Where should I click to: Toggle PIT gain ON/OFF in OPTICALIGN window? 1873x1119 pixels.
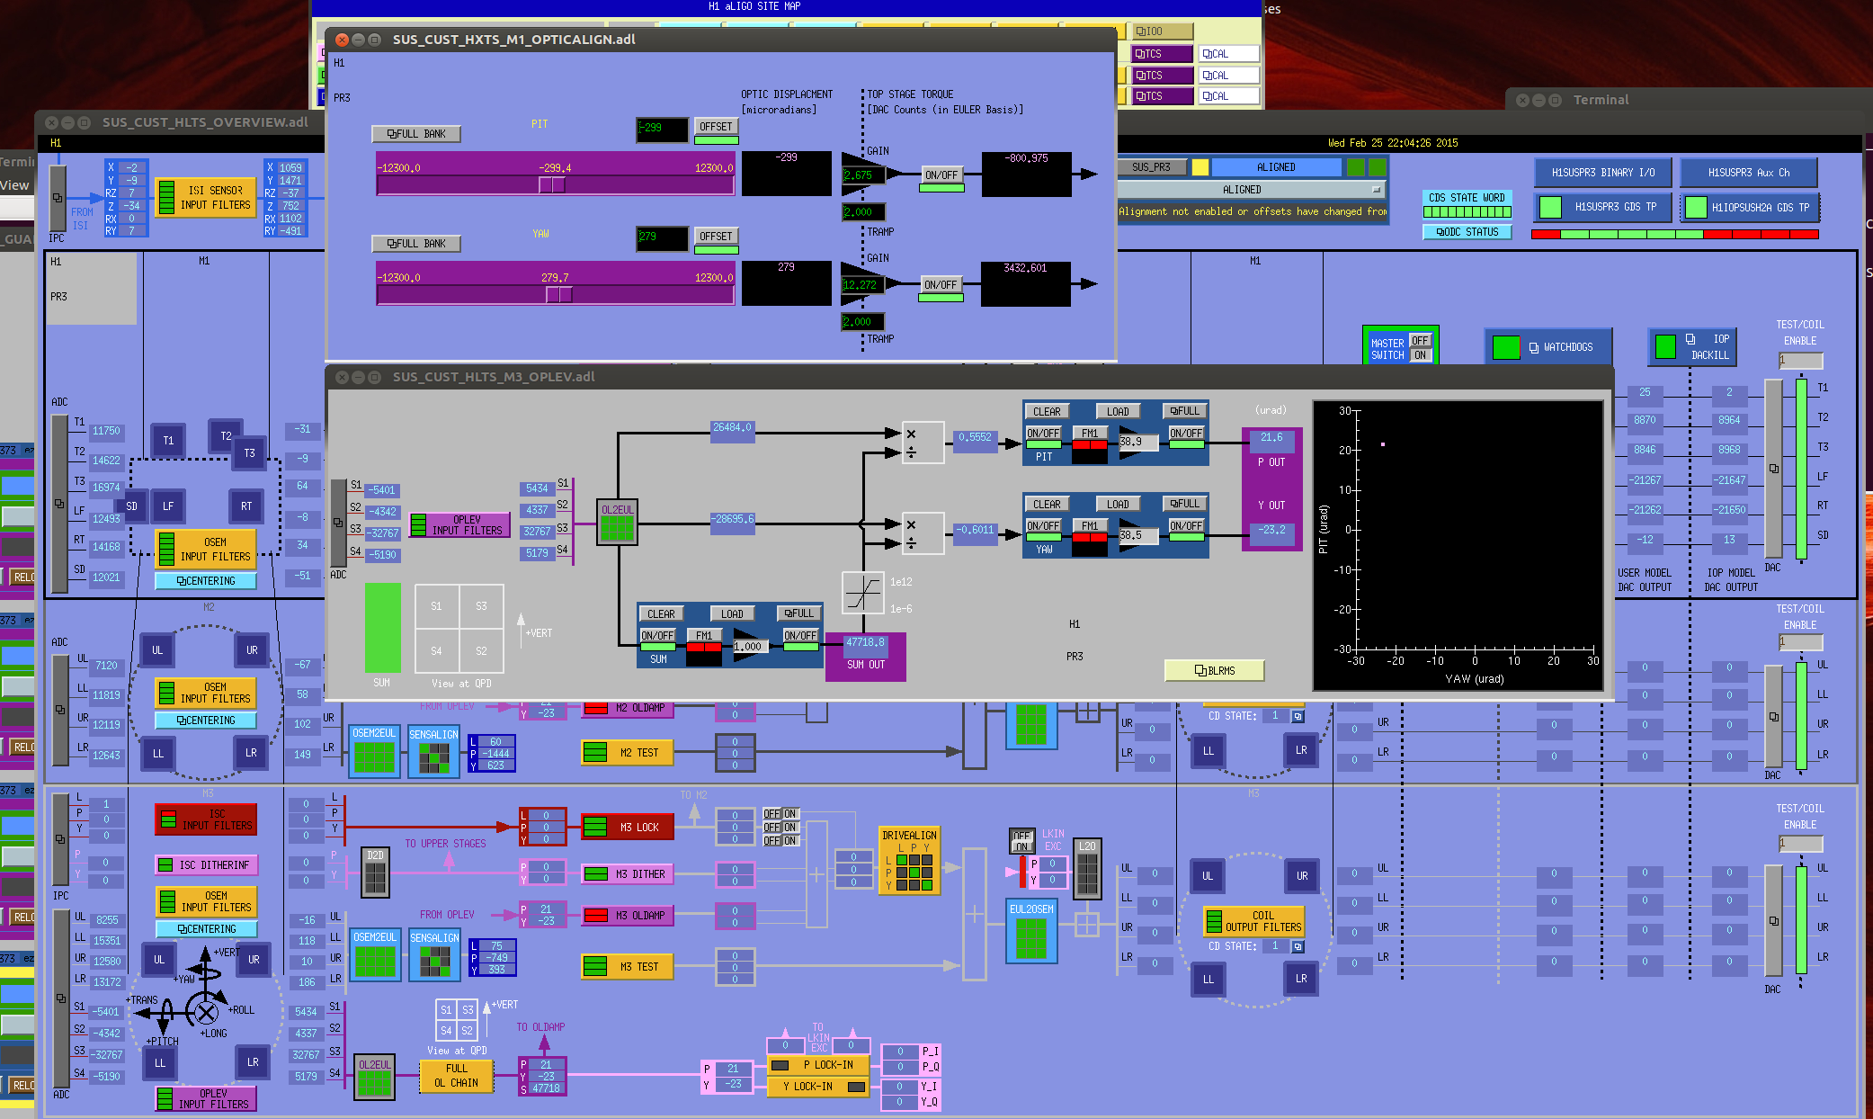pos(941,175)
